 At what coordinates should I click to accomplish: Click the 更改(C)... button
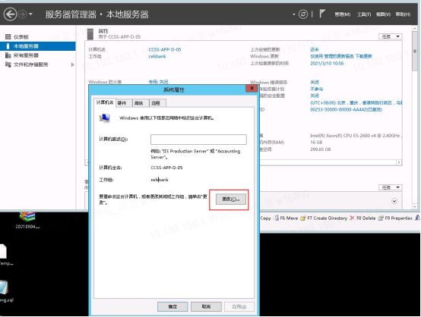pyautogui.click(x=230, y=199)
